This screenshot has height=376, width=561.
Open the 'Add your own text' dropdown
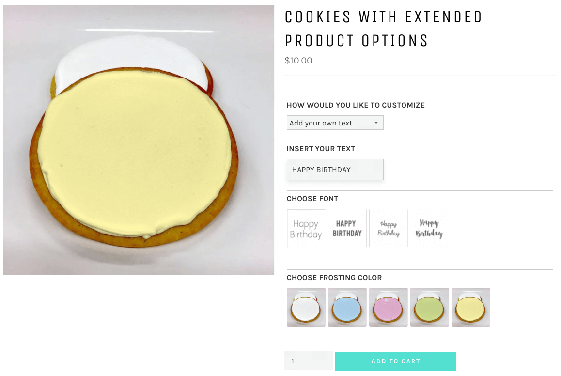click(329, 123)
